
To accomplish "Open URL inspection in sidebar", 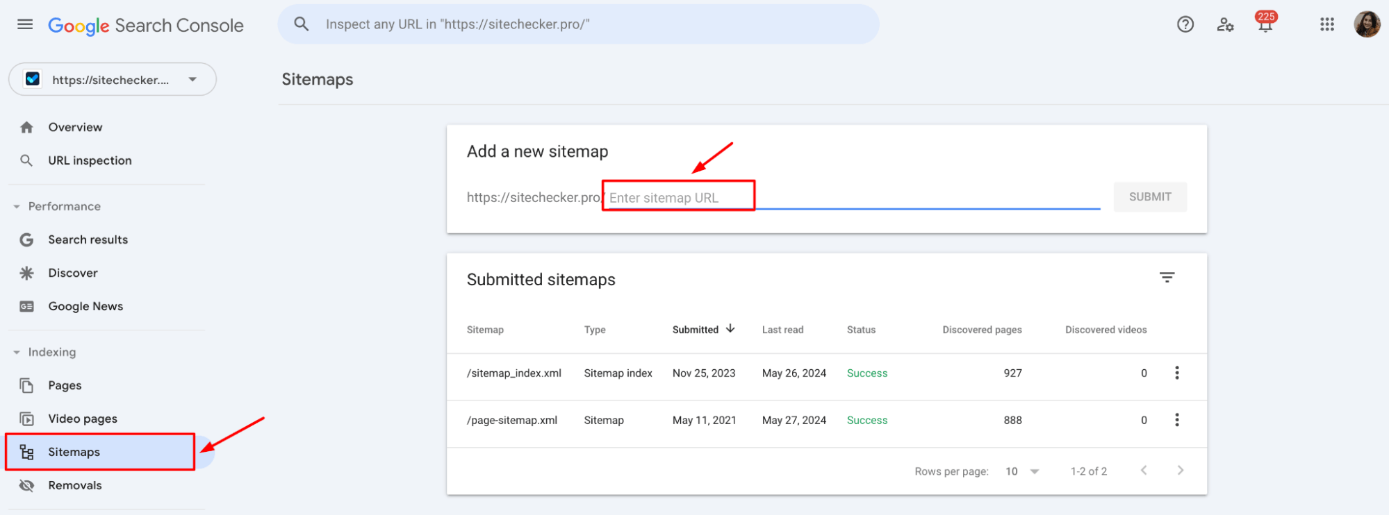I will 90,160.
